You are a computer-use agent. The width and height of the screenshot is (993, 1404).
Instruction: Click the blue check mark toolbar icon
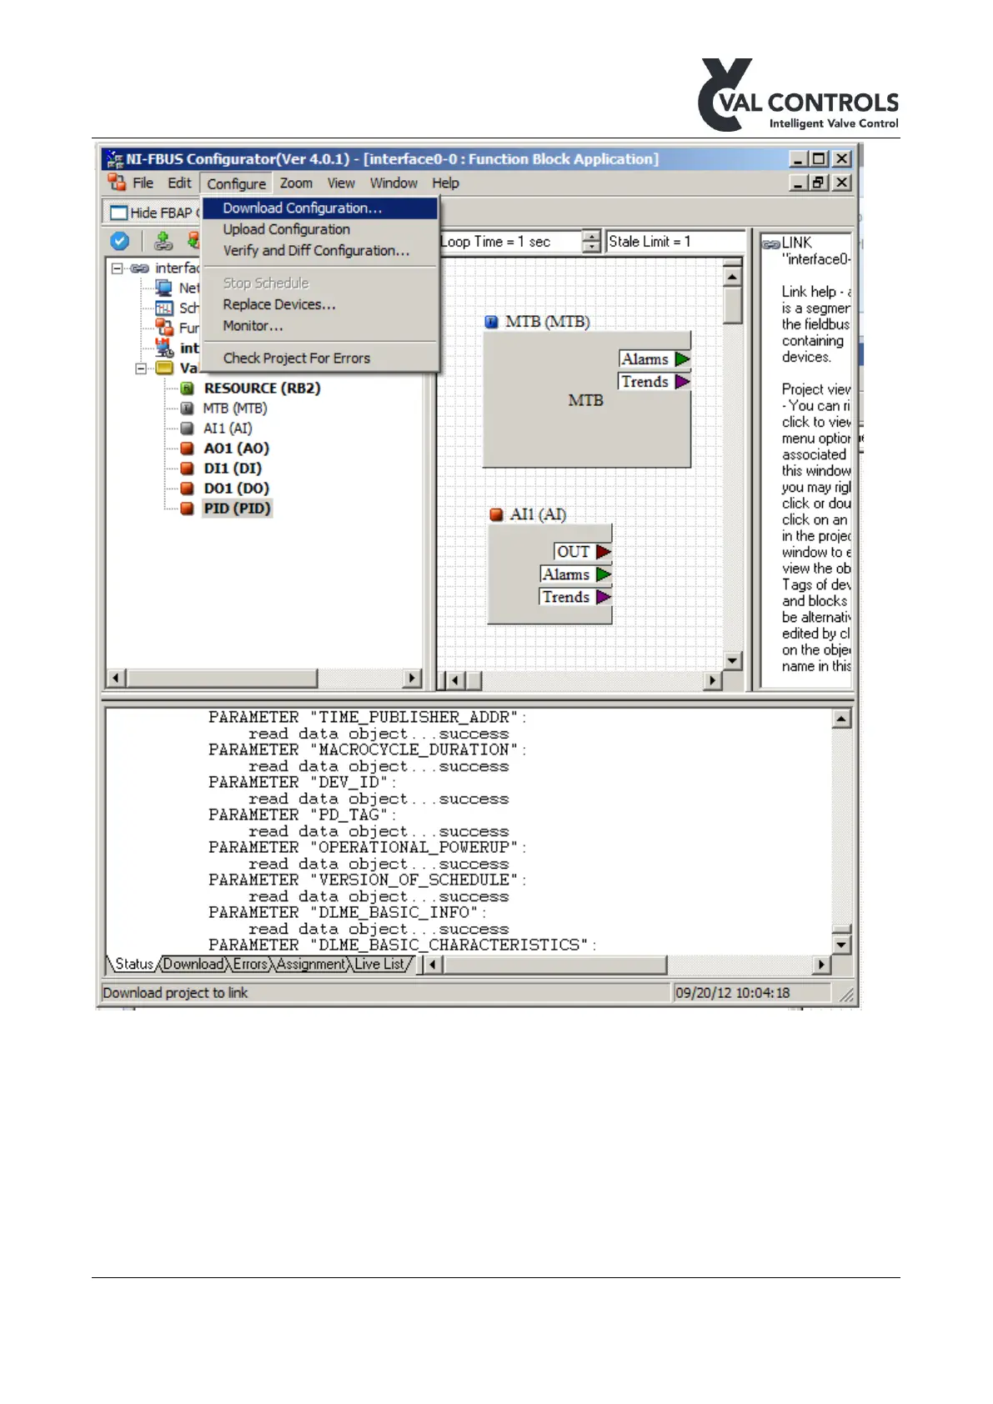120,242
